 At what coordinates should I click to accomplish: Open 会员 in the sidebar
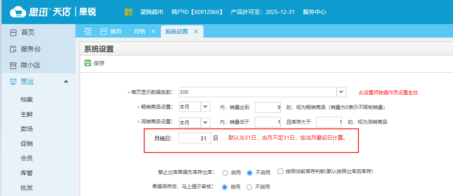(27, 158)
